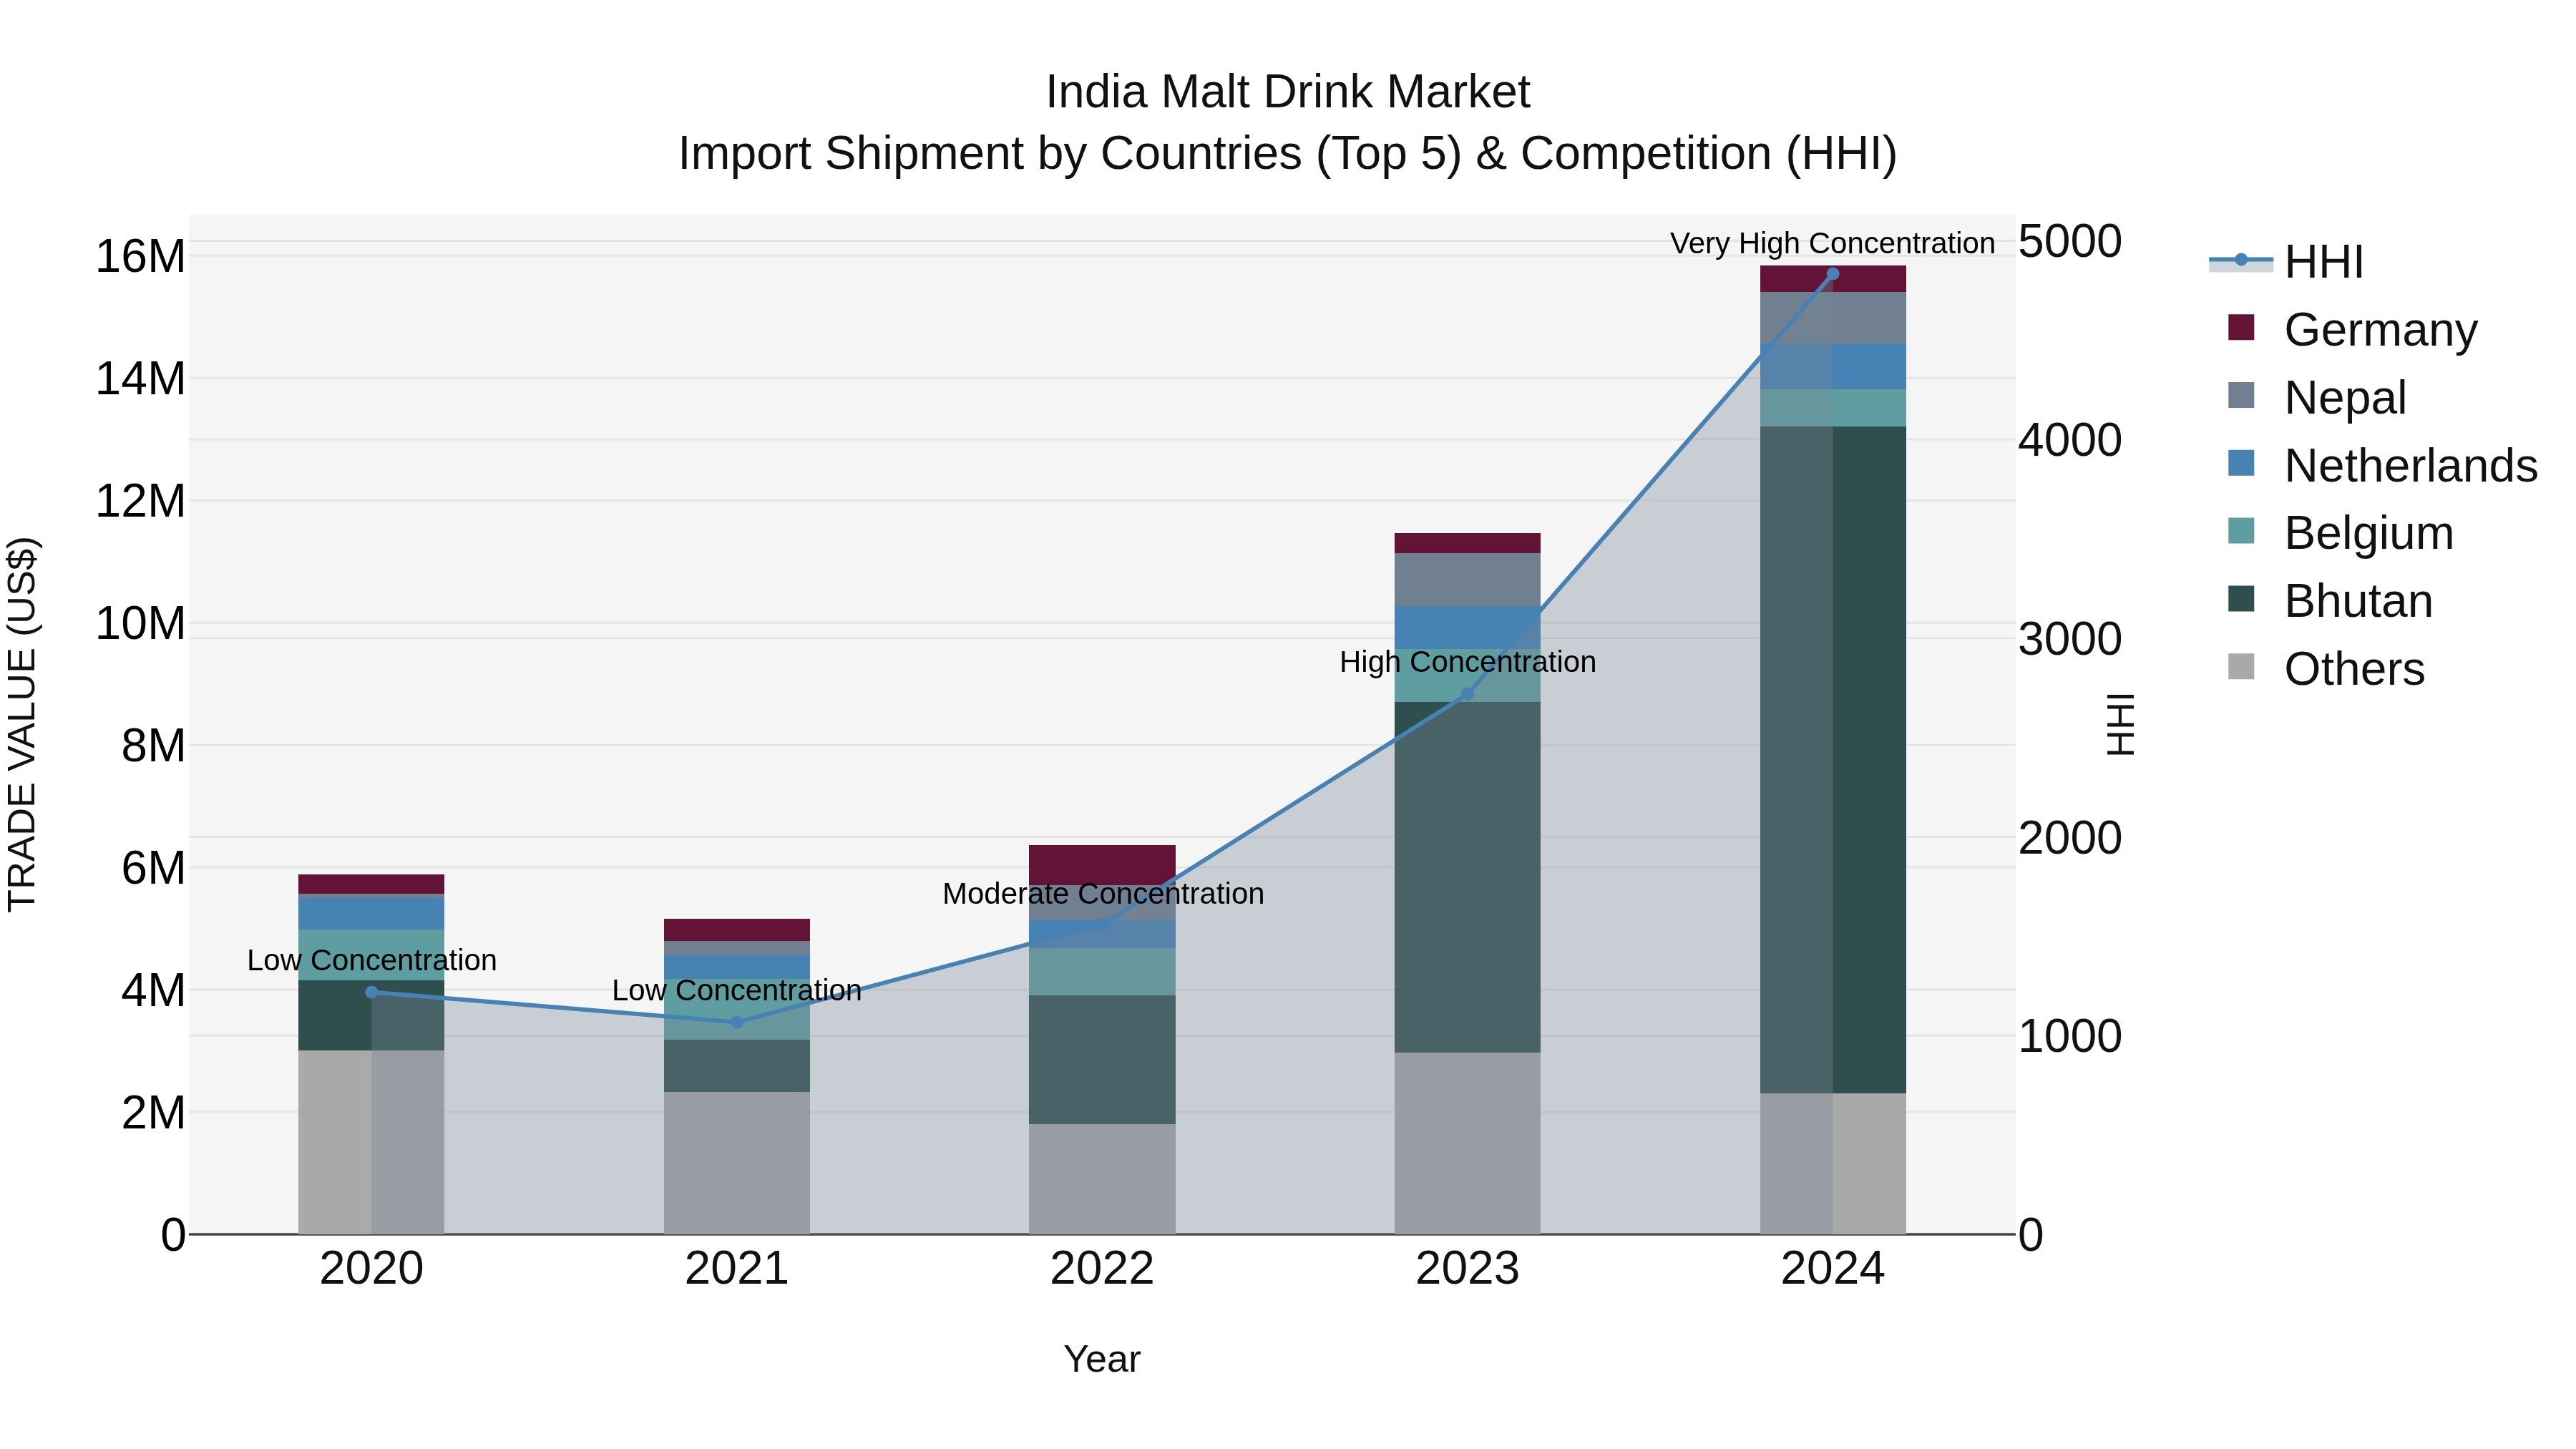
Task: Click the 2023 Germany bar segment
Action: (x=1467, y=543)
